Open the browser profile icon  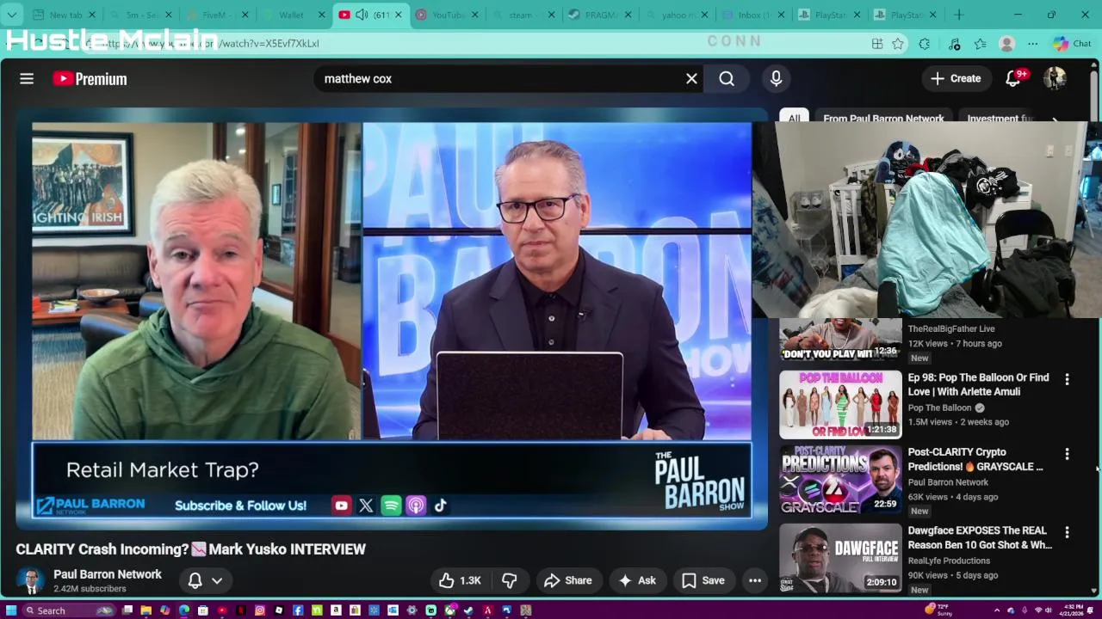tap(1006, 44)
